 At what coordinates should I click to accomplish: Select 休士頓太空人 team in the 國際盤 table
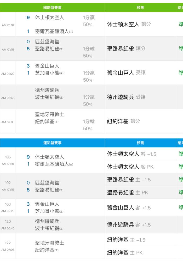[x=49, y=17]
